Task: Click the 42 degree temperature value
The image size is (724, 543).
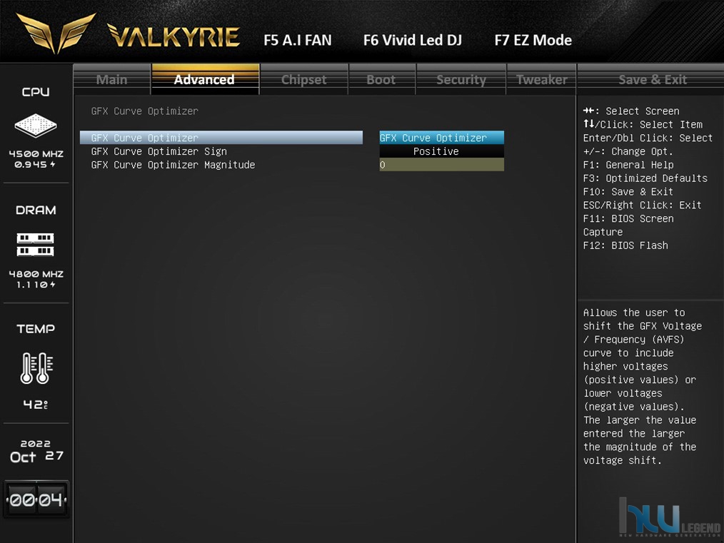Action: point(36,405)
